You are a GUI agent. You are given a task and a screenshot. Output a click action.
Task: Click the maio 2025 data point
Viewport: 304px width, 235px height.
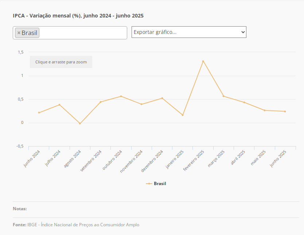[265, 110]
